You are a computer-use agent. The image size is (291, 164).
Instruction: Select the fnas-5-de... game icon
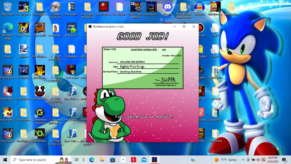click(x=24, y=30)
